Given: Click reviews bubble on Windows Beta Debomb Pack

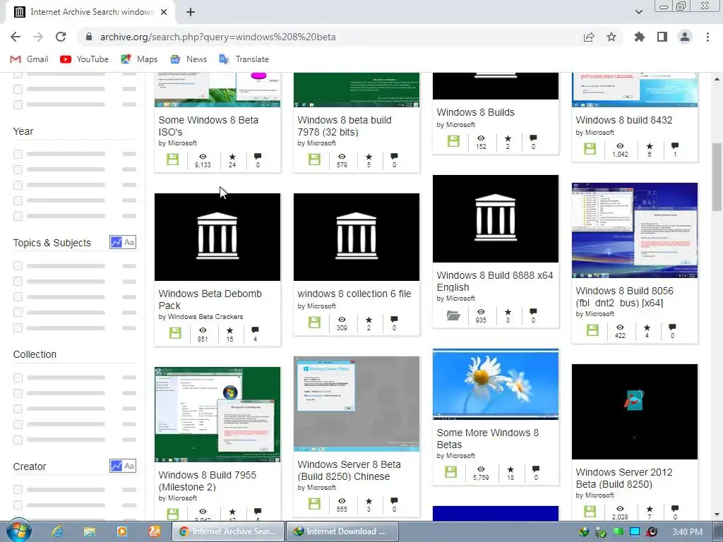Looking at the screenshot, I should pyautogui.click(x=255, y=330).
